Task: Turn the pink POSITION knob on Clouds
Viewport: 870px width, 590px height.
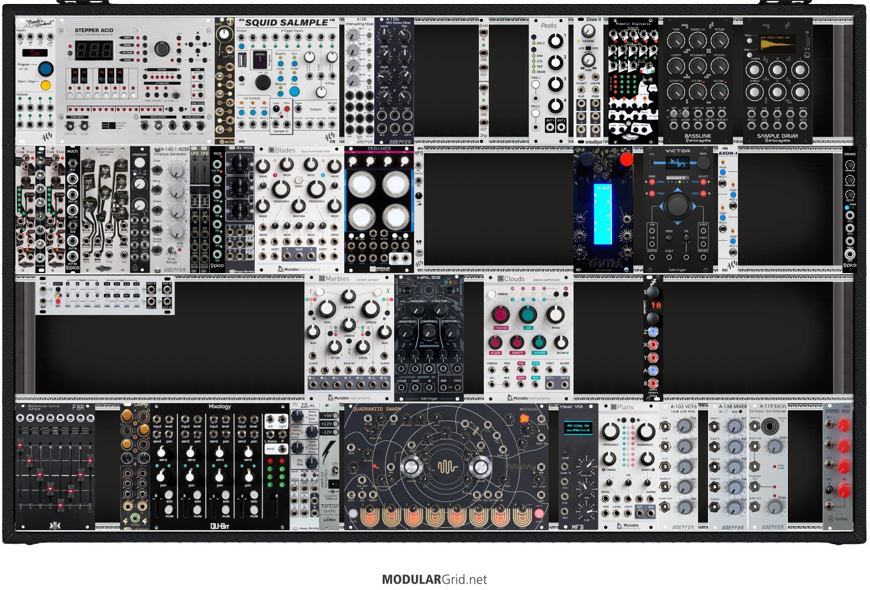Action: pos(501,315)
